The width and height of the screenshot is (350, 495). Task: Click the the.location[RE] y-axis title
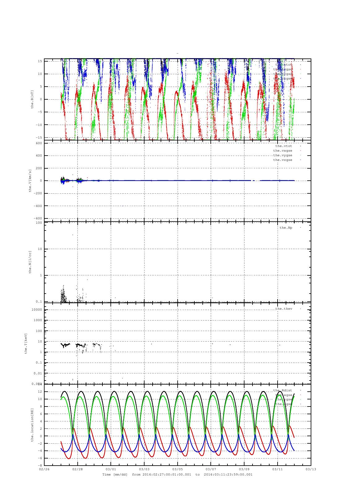click(32, 425)
